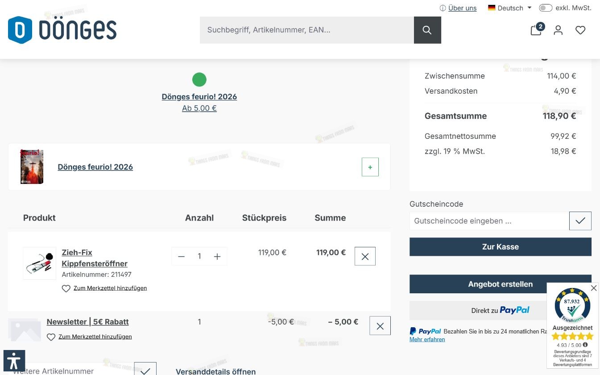Click the PayPal logo beside pay-later text
The height and width of the screenshot is (375, 600).
click(x=425, y=331)
